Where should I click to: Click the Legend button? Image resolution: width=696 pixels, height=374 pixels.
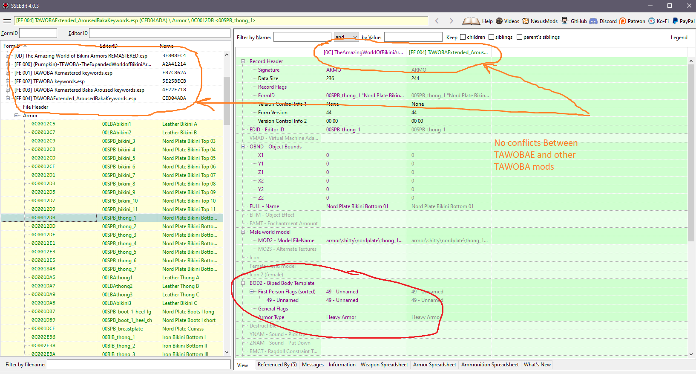679,38
